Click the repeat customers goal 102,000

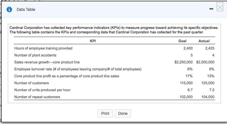186,97
